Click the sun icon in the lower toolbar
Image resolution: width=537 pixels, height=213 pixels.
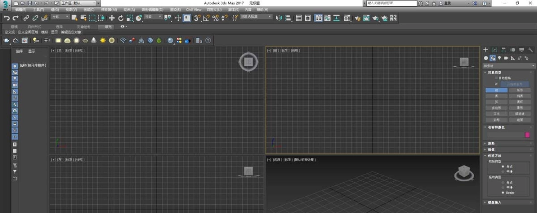tap(103, 40)
